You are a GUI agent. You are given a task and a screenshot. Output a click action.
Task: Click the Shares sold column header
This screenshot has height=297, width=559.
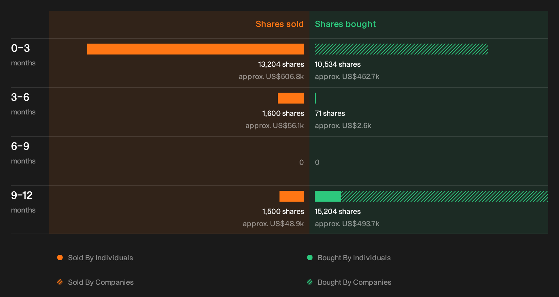coord(279,24)
